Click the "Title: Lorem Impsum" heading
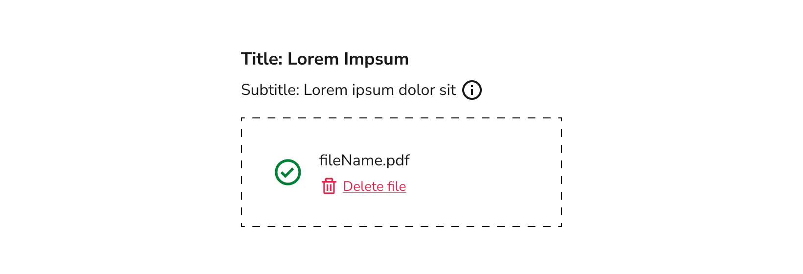Image resolution: width=803 pixels, height=274 pixels. tap(325, 59)
